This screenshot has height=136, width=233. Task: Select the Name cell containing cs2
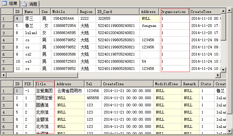[31, 54]
